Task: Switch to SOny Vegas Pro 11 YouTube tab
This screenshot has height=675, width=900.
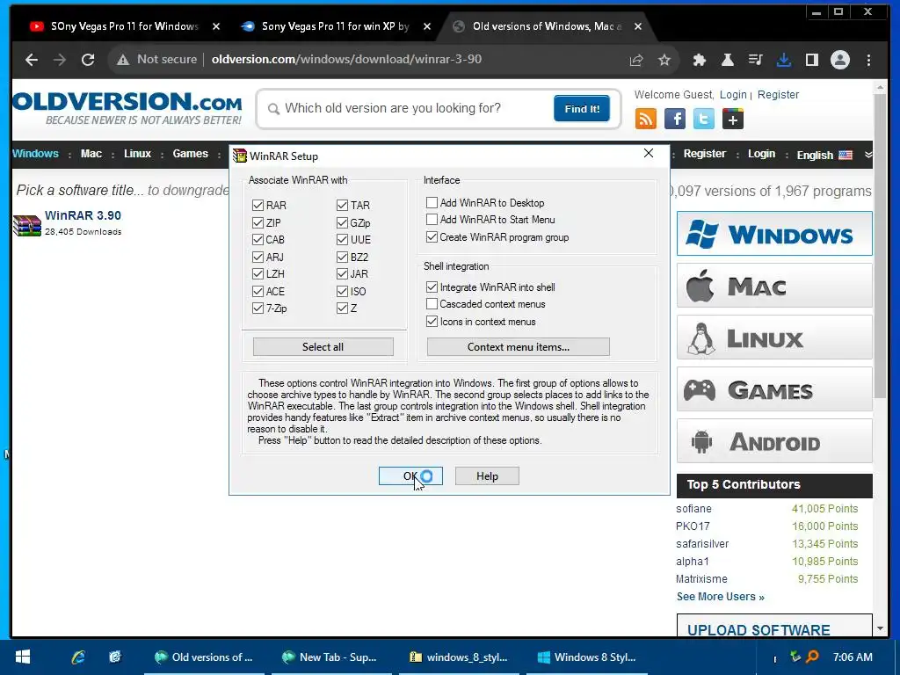Action: click(x=124, y=26)
